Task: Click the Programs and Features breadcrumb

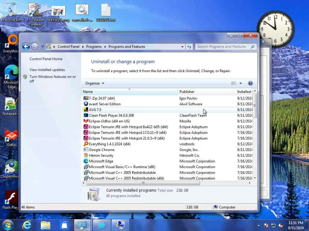Action: tap(127, 47)
